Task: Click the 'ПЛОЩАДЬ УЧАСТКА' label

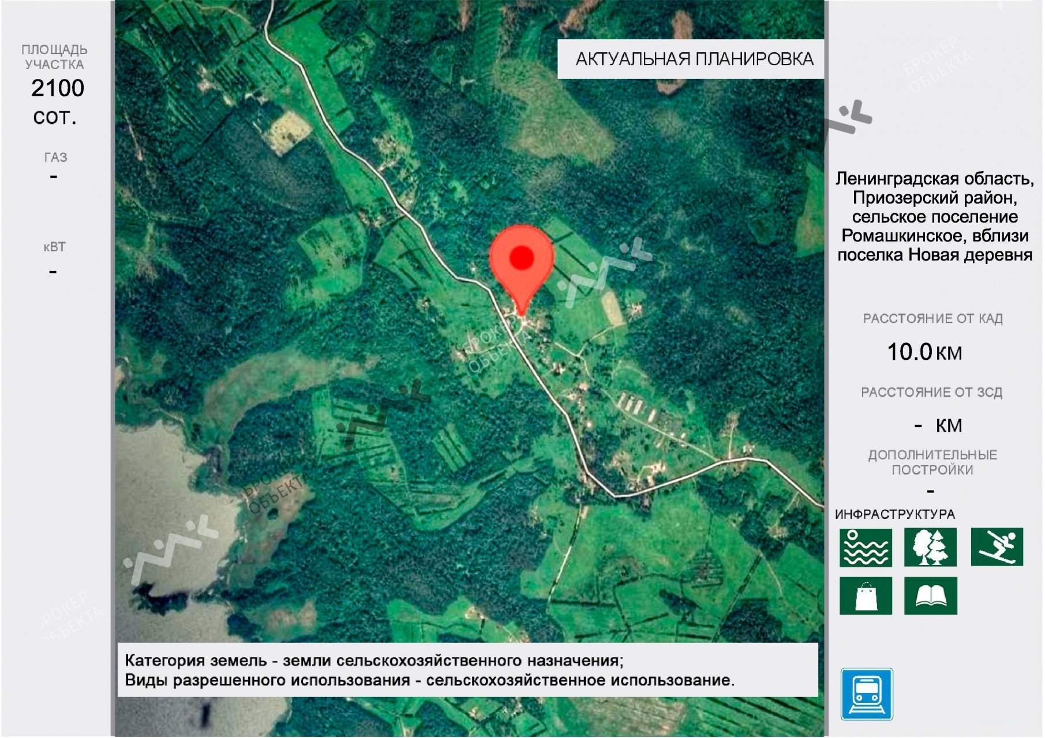Action: pos(54,57)
